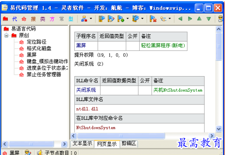Click content pane scroll down arrow
This screenshot has width=225, height=155.
219,129
